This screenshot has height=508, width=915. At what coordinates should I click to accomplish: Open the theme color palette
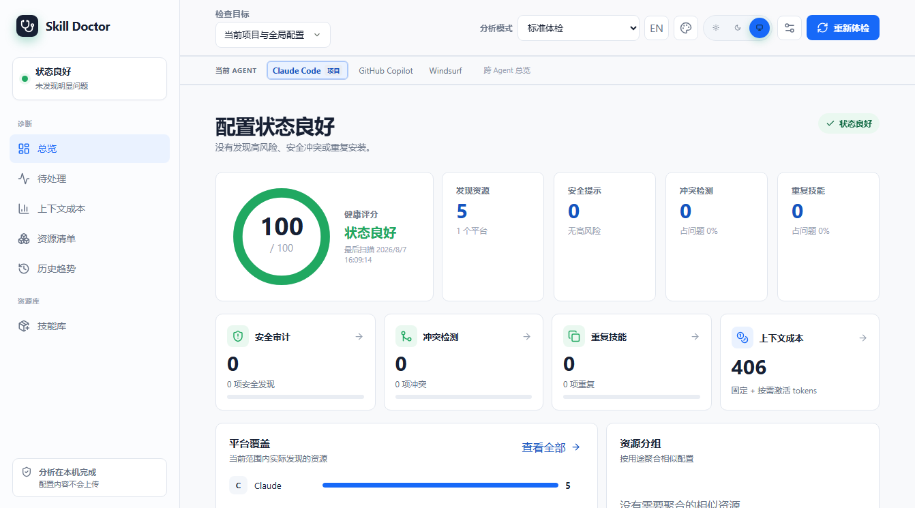686,28
